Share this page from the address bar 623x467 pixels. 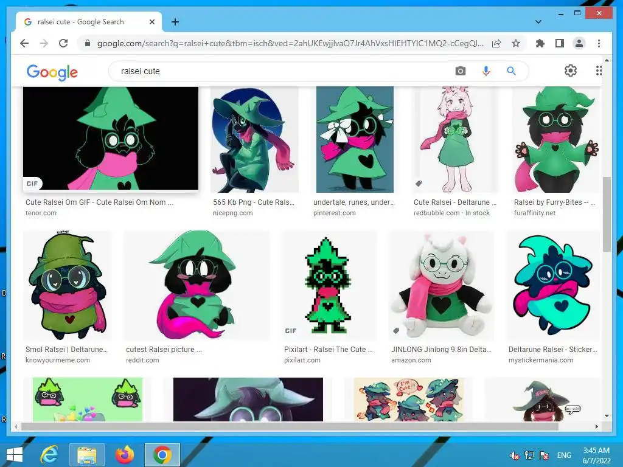tap(496, 43)
